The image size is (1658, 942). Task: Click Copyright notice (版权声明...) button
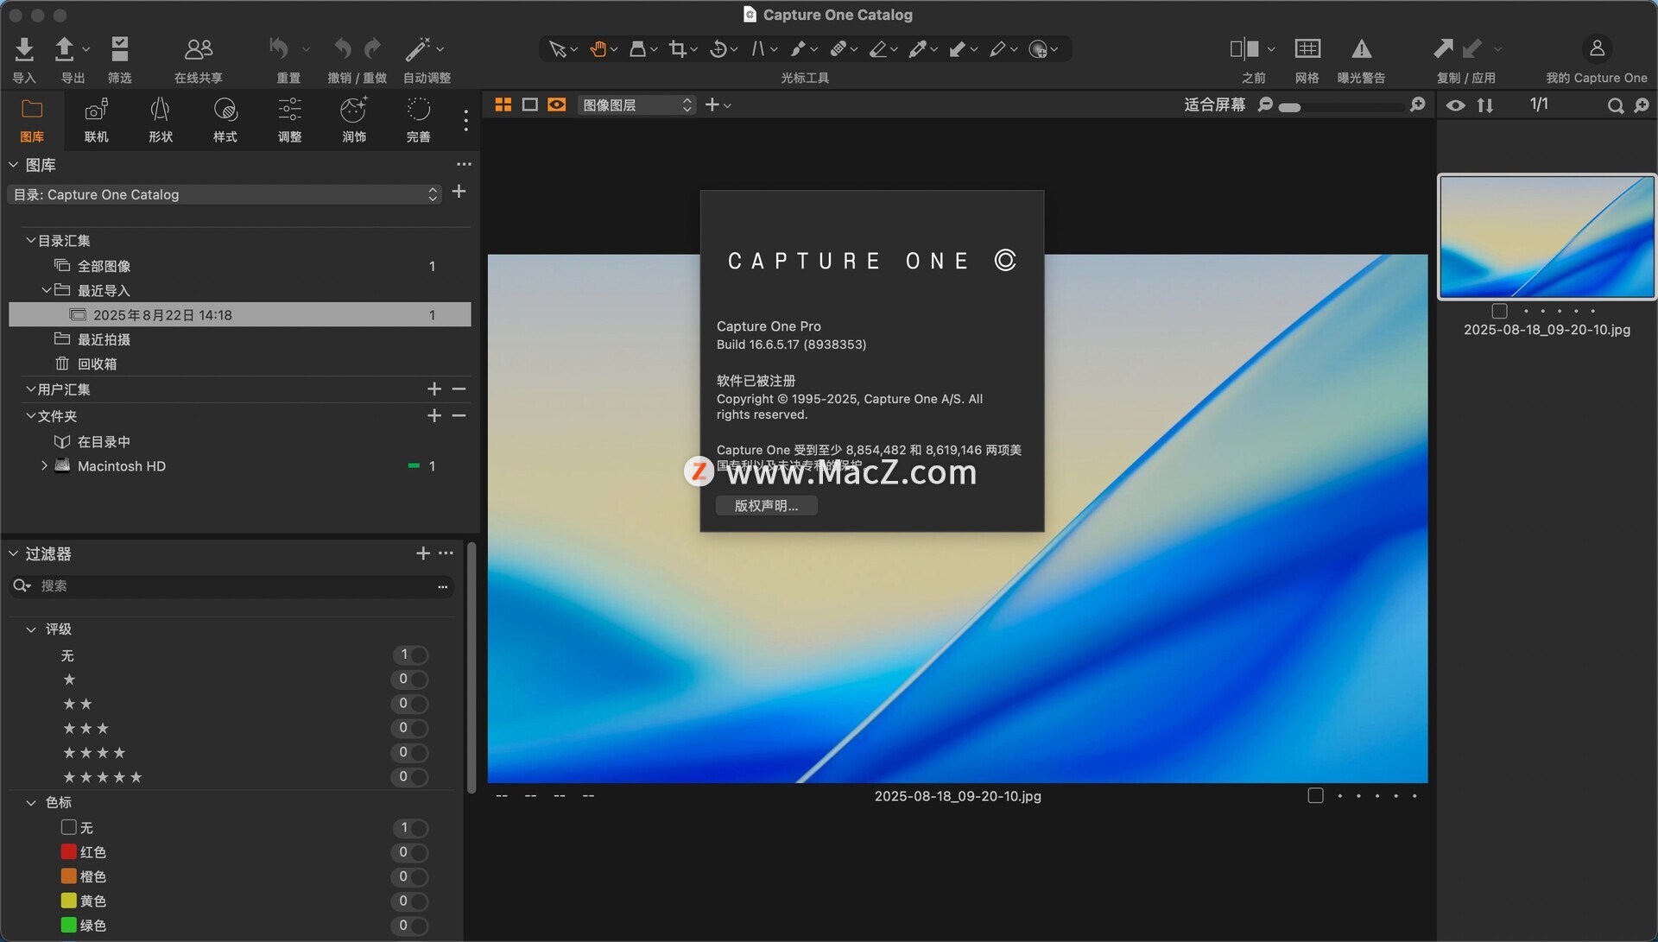coord(766,505)
